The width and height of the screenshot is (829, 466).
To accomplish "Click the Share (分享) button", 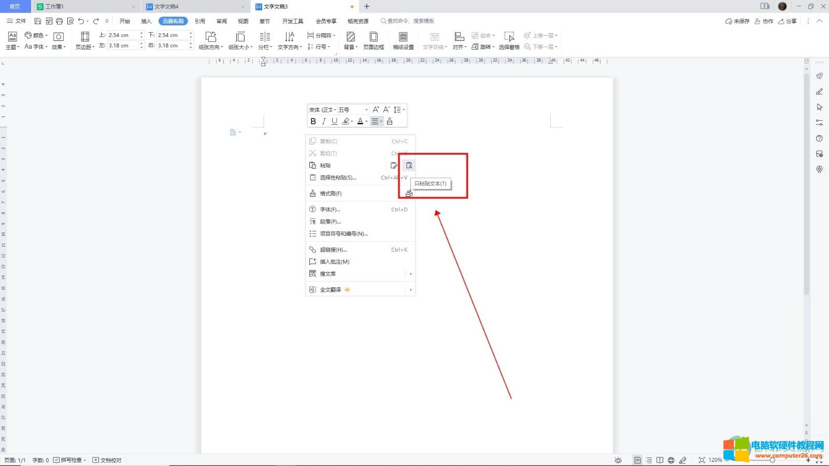I will 788,21.
